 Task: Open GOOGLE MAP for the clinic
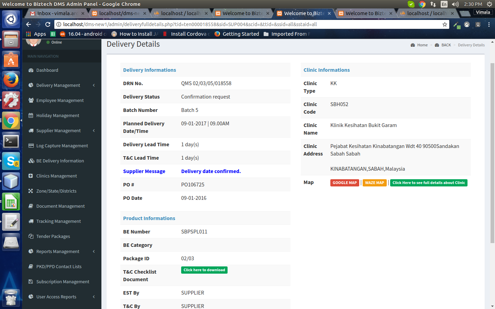tap(345, 183)
